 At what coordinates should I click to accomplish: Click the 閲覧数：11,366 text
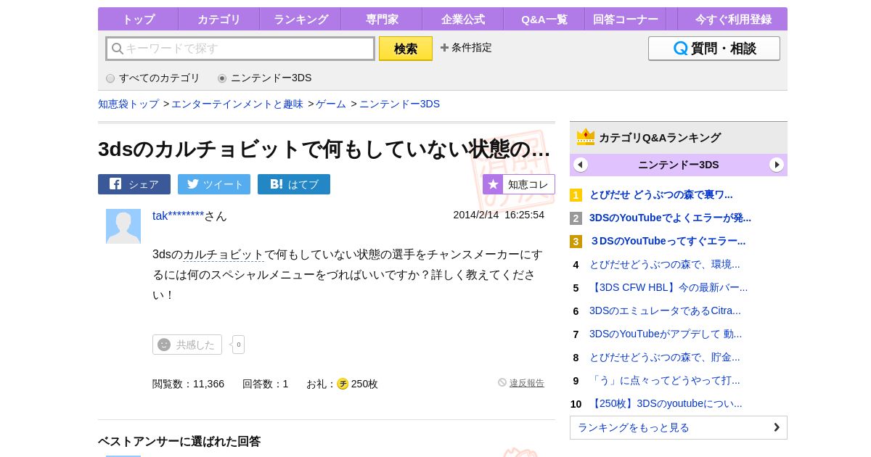click(x=188, y=384)
